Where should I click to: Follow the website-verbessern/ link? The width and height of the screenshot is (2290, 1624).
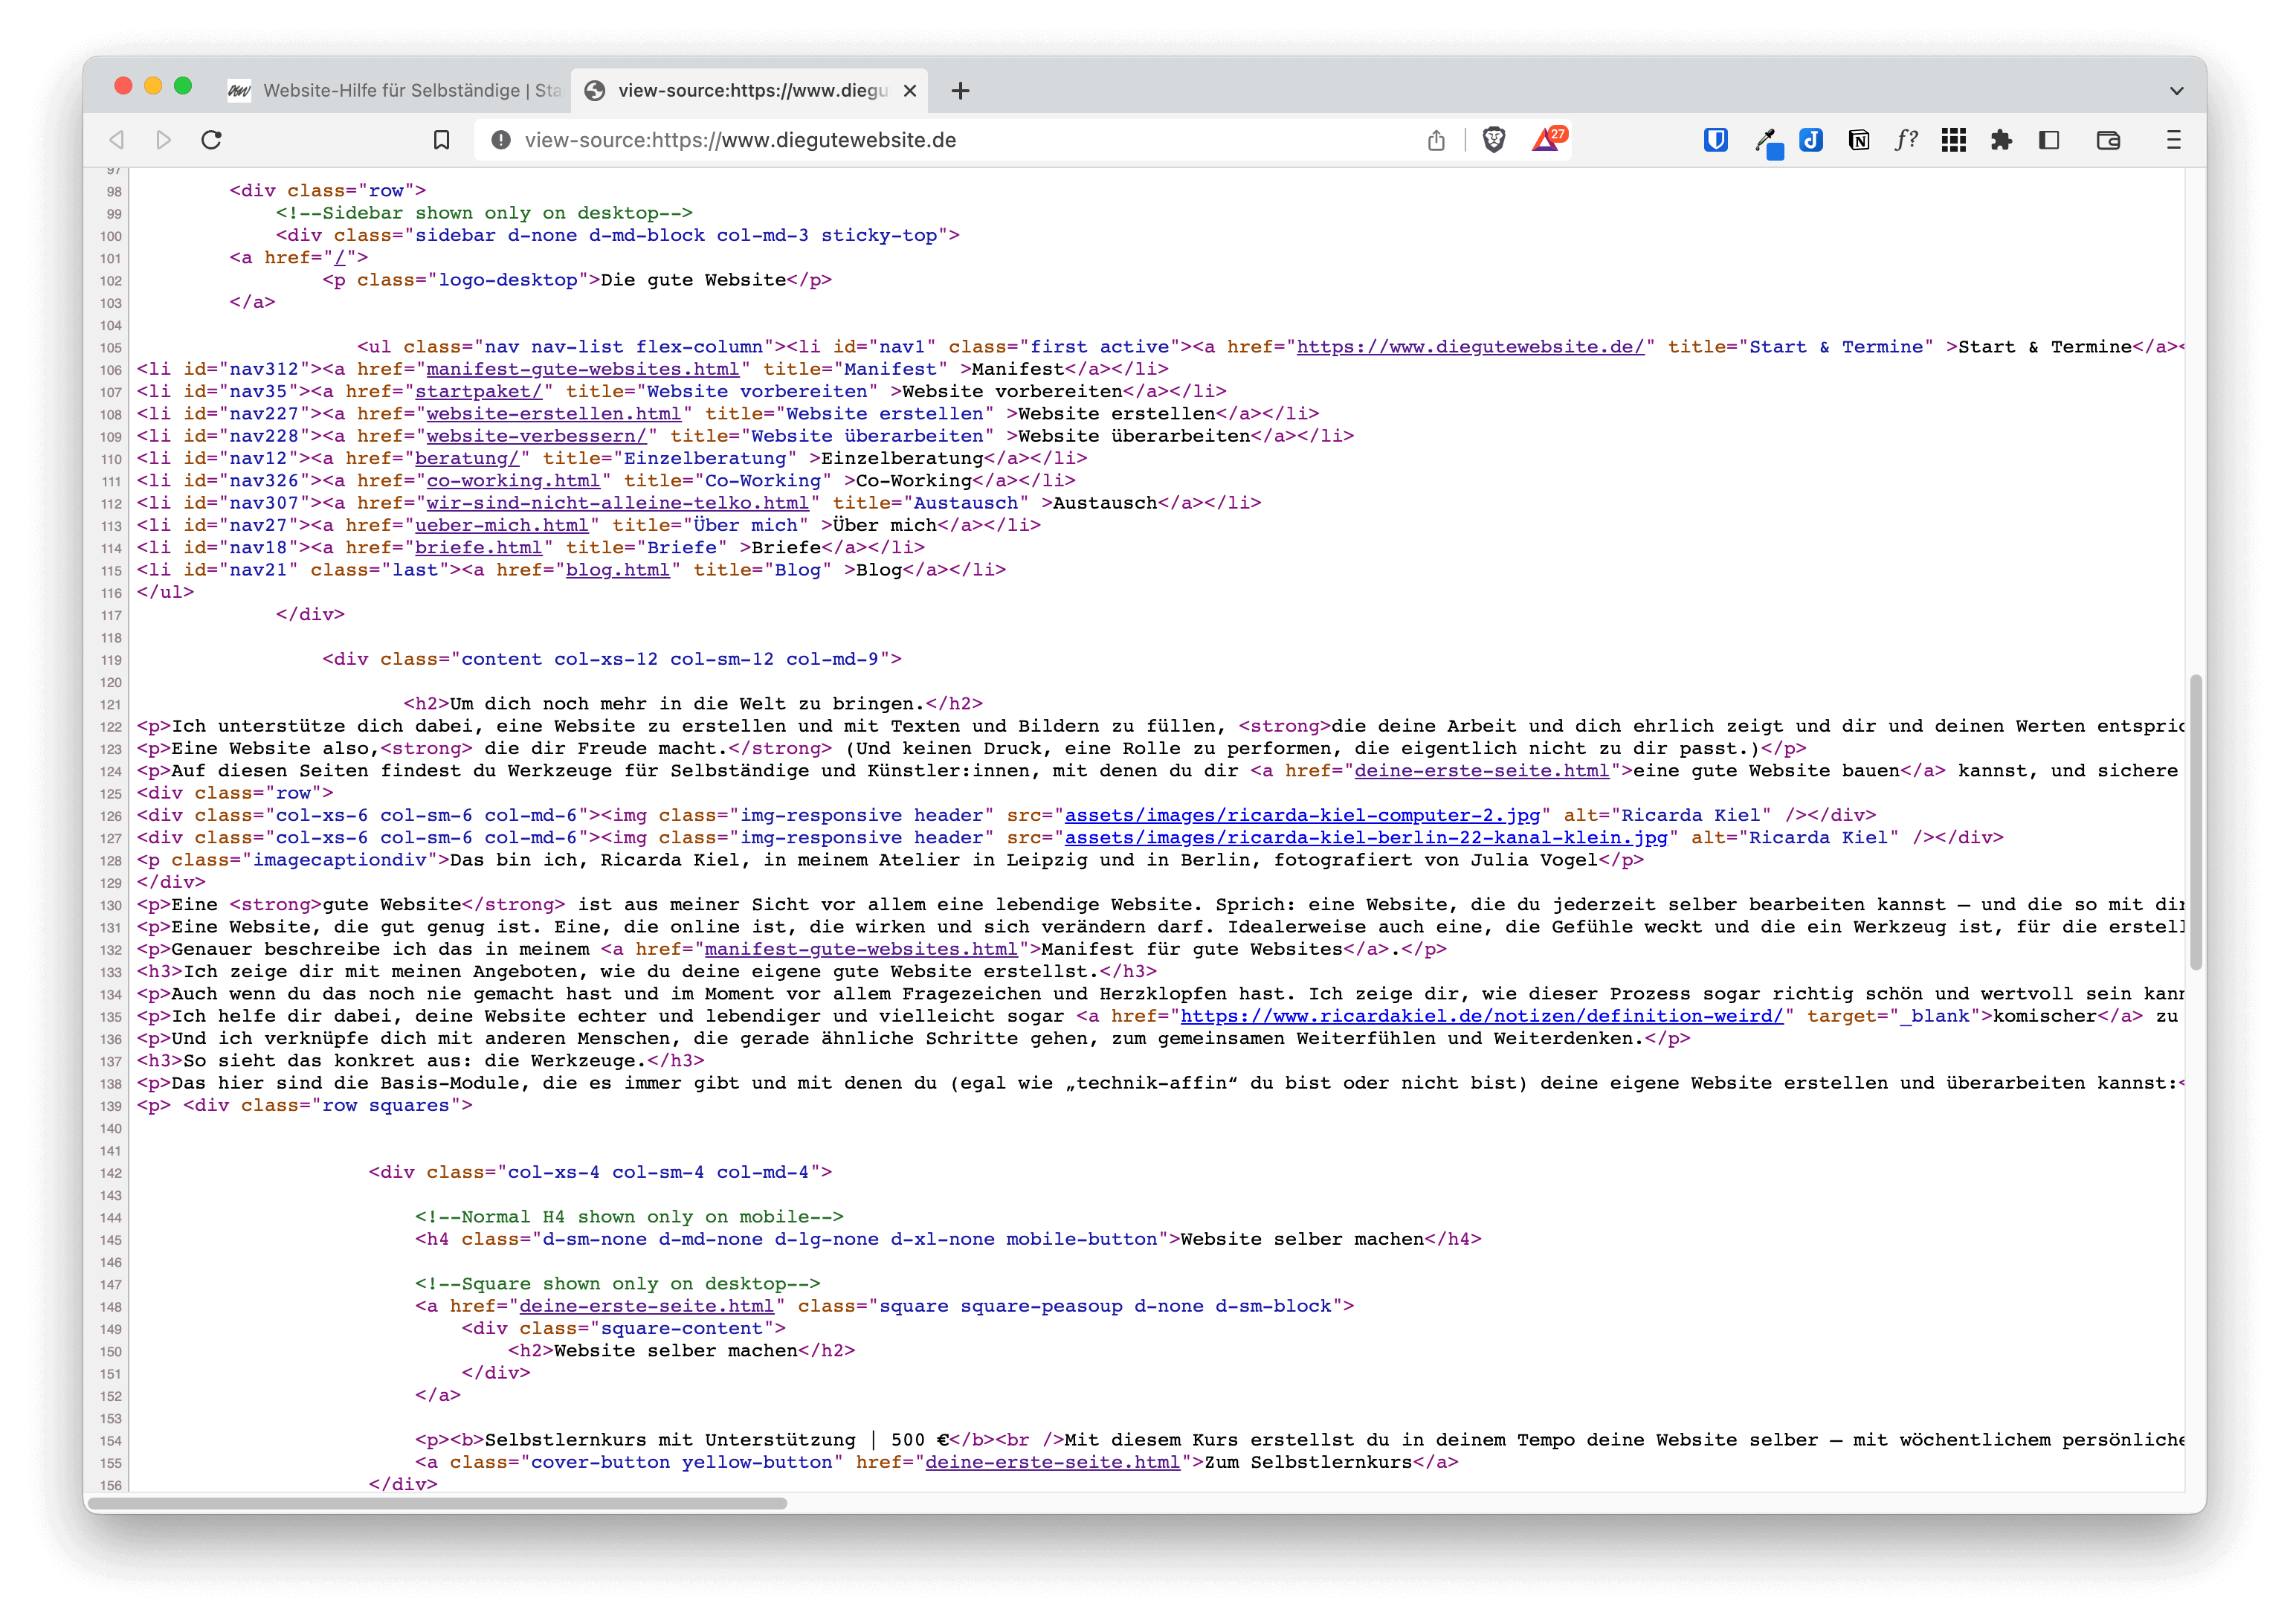pos(536,436)
